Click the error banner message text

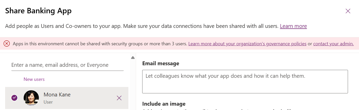(x=100, y=44)
